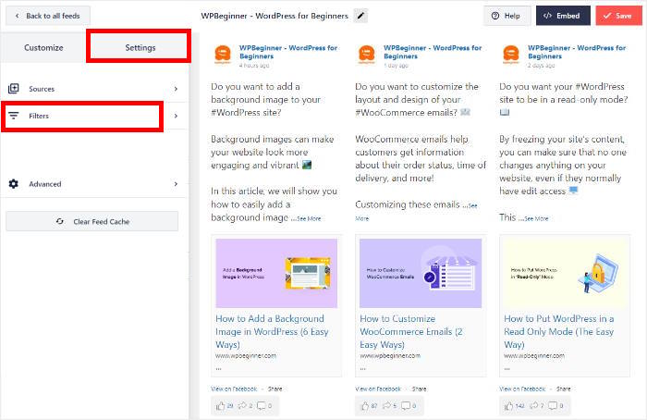The height and width of the screenshot is (420, 647).
Task: Open How to Put WordPress Read Only link
Action: click(x=559, y=331)
